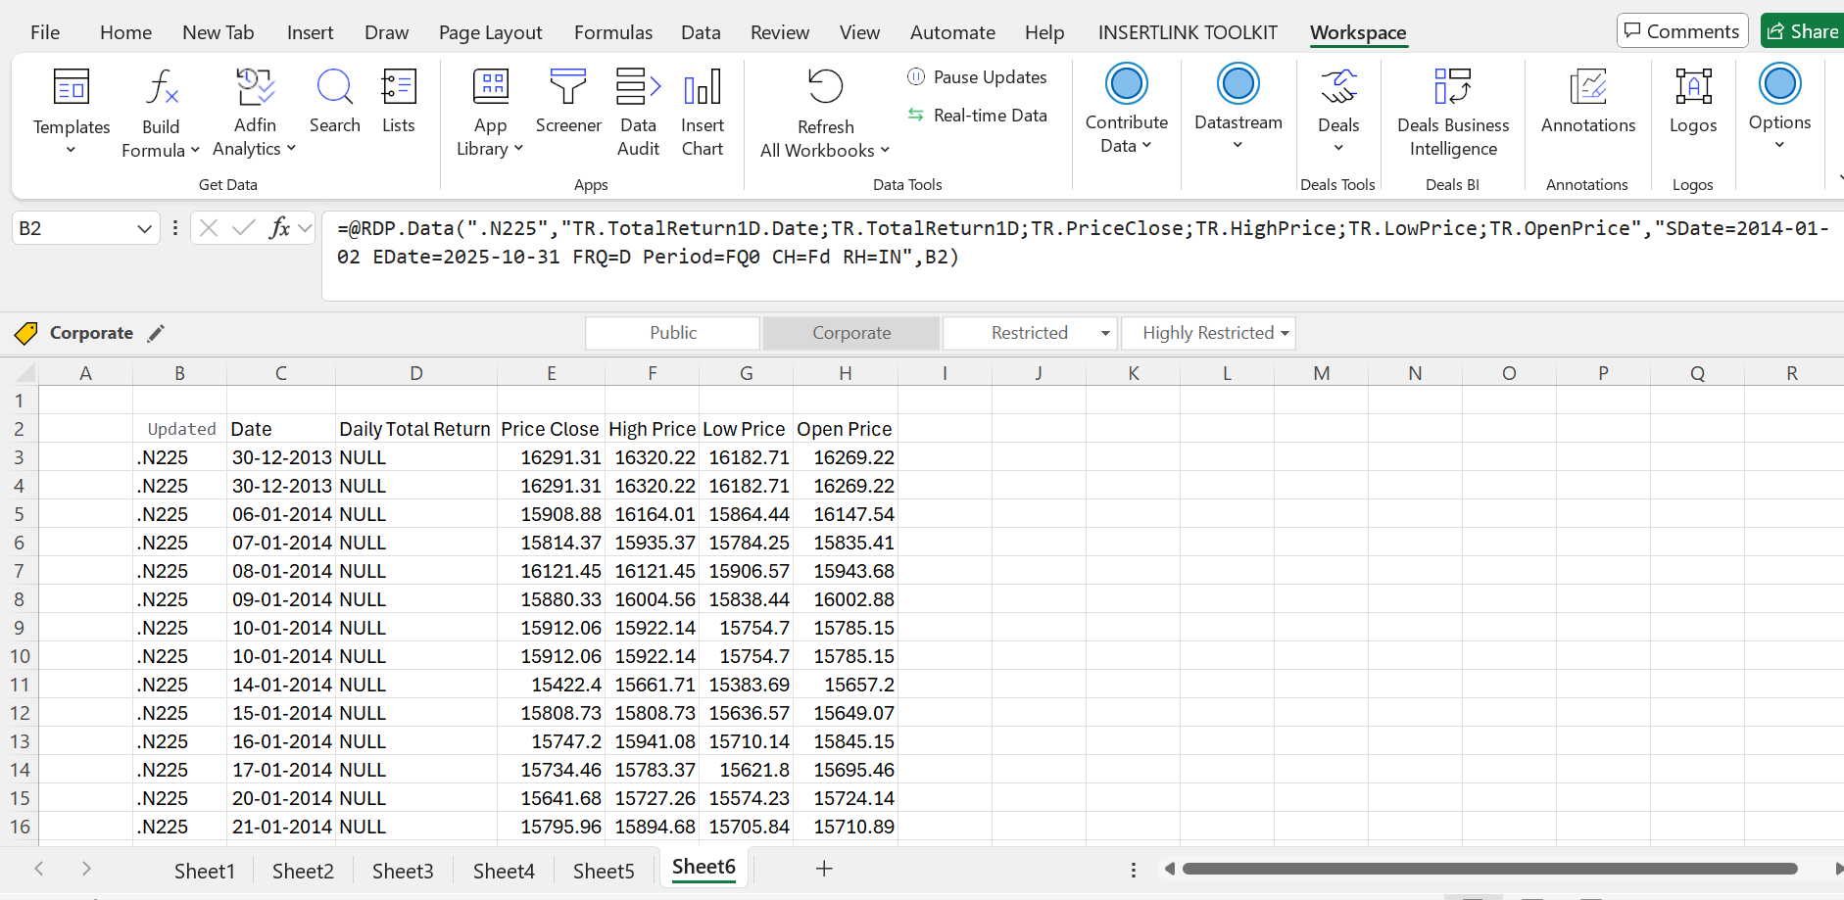Click the Share button

point(1809,30)
